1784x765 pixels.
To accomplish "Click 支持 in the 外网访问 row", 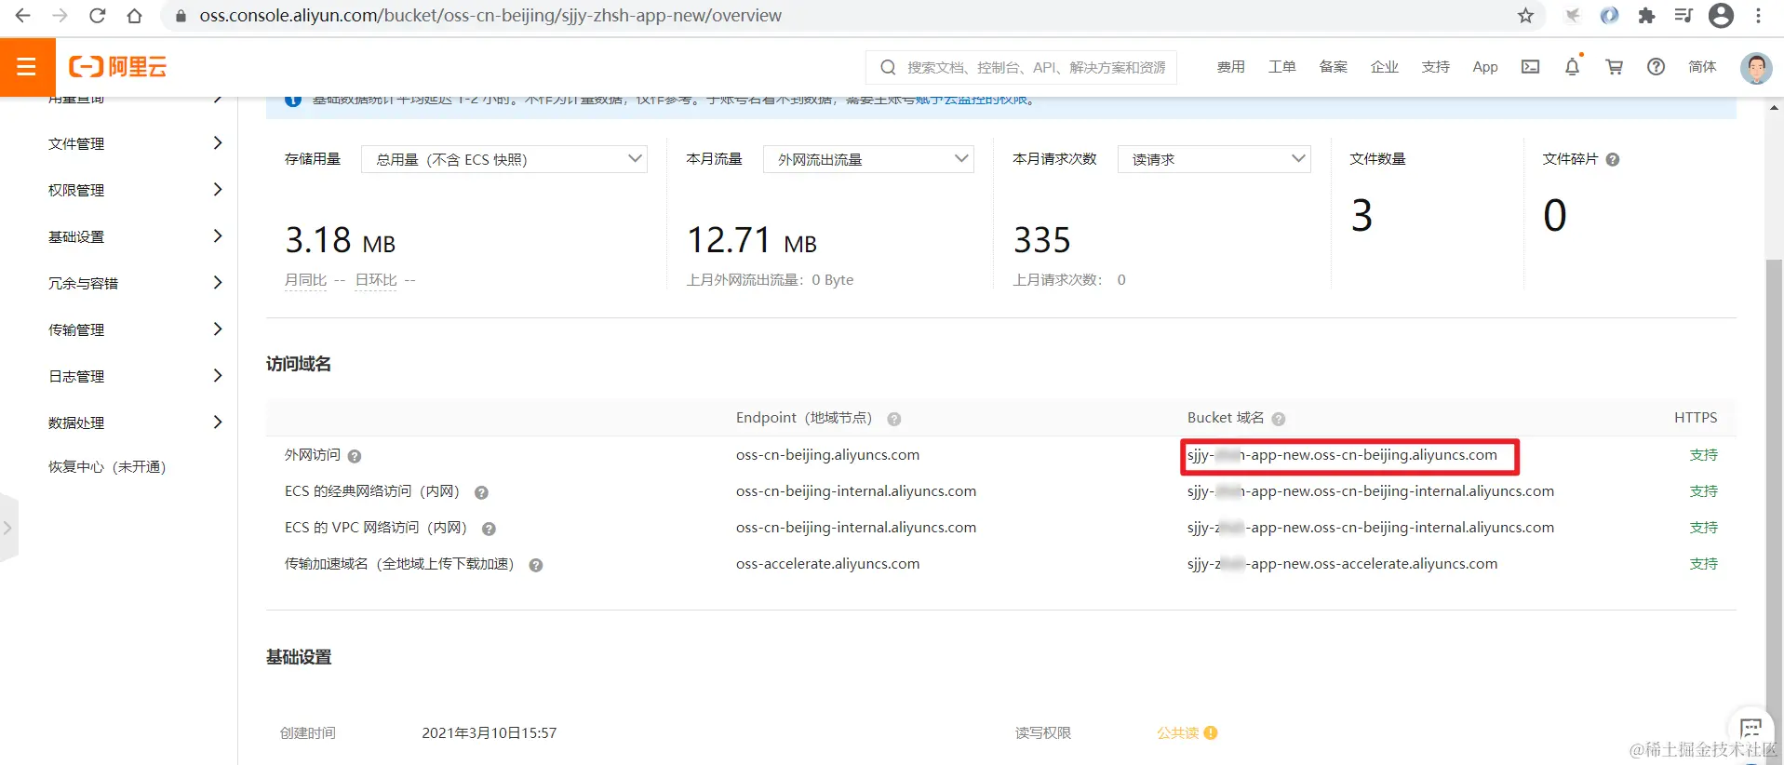I will click(1704, 455).
